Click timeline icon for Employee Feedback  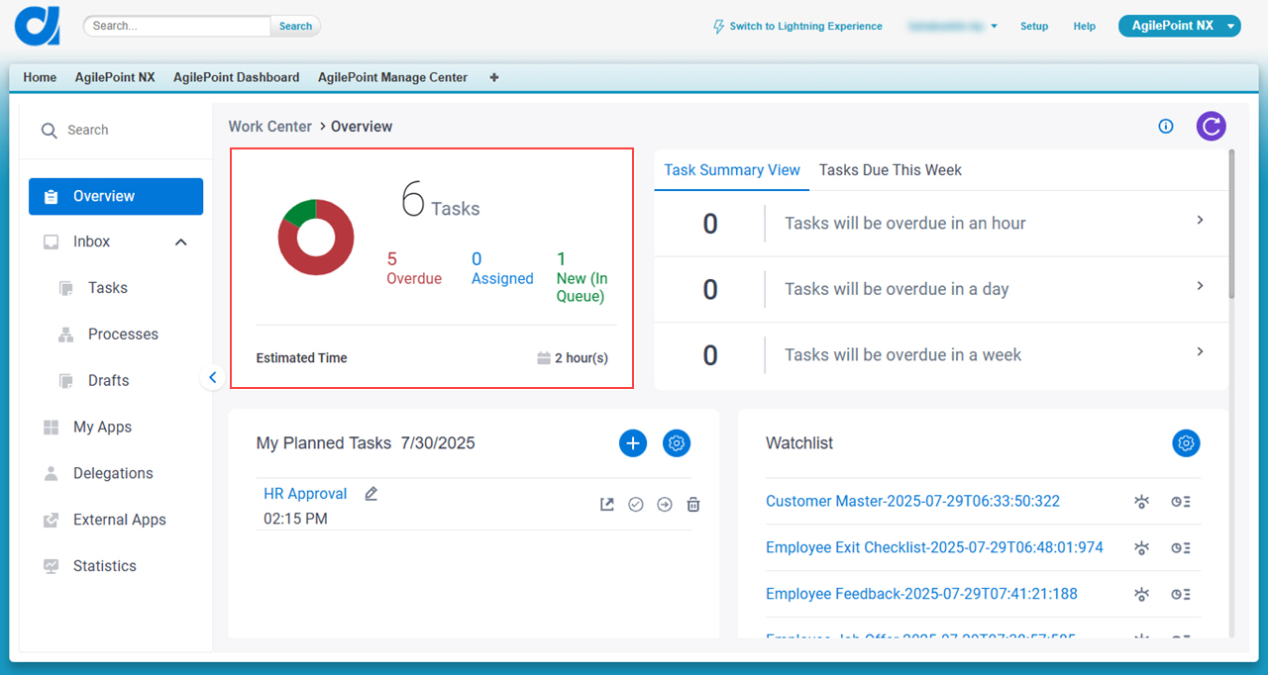1181,595
